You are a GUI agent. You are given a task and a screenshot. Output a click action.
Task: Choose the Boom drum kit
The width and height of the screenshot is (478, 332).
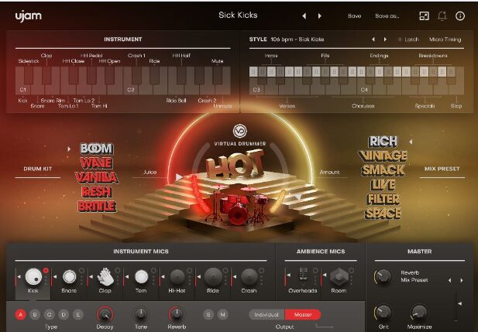pyautogui.click(x=96, y=149)
